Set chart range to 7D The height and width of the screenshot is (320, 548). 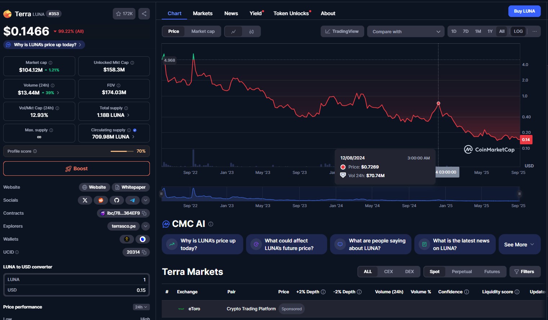point(466,31)
